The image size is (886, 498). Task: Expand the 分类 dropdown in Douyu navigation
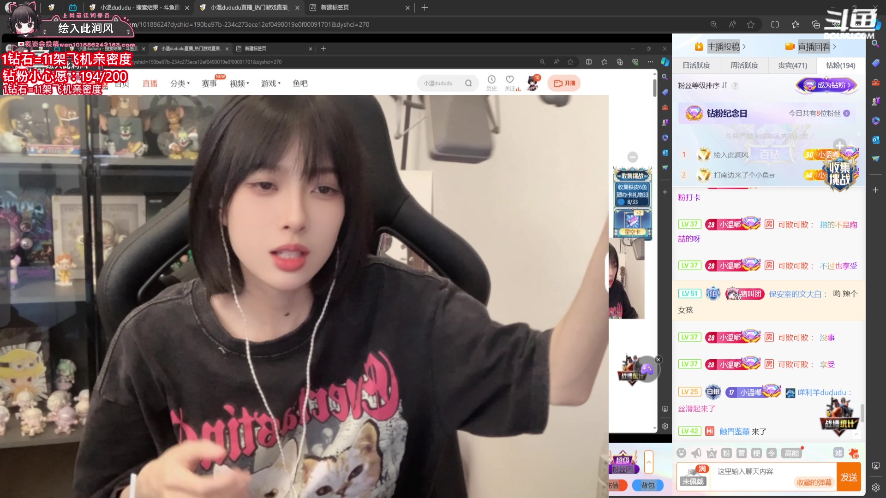point(180,83)
